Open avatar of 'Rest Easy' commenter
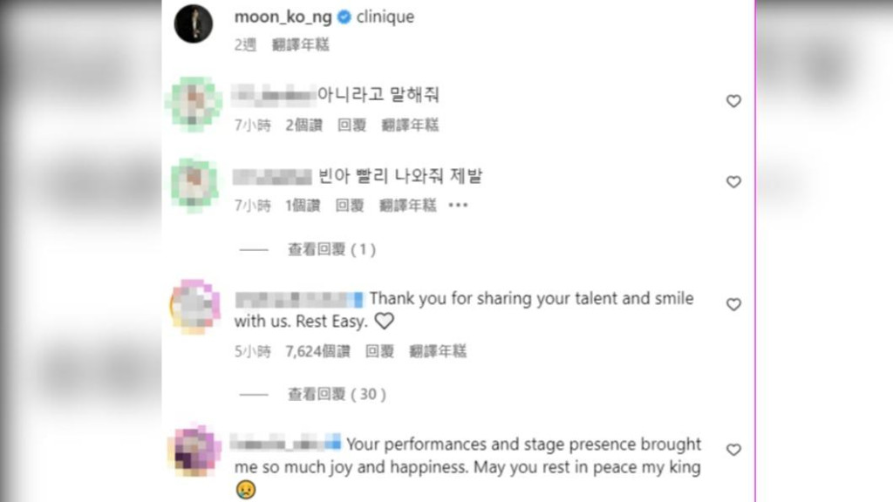This screenshot has height=502, width=893. 194,307
